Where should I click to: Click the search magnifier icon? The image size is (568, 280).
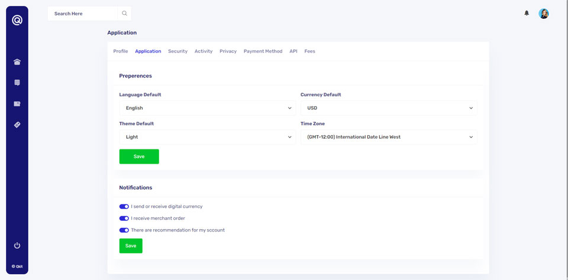pyautogui.click(x=124, y=13)
